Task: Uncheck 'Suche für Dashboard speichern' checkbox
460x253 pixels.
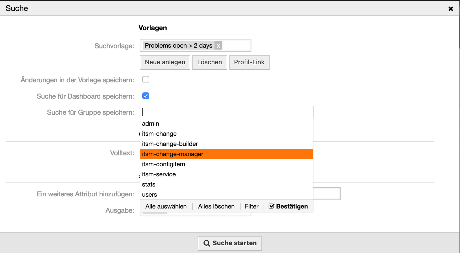Action: (x=146, y=96)
